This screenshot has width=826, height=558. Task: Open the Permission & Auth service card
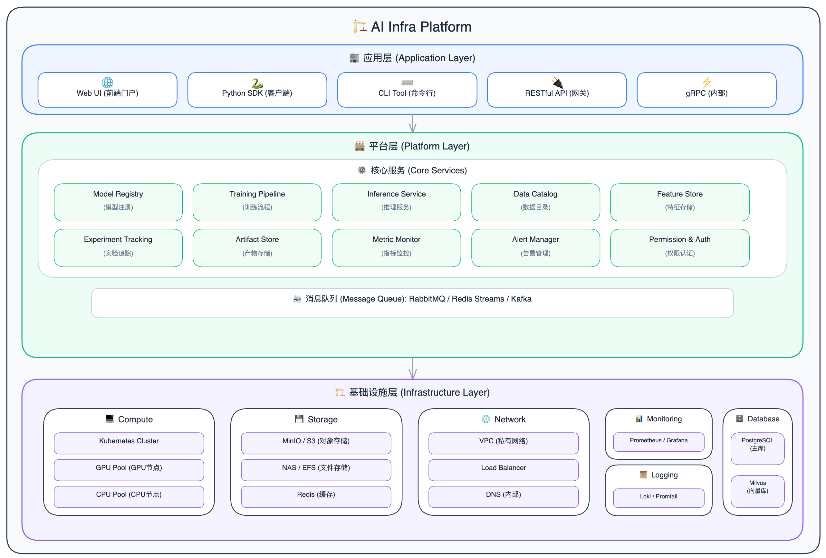tap(680, 248)
